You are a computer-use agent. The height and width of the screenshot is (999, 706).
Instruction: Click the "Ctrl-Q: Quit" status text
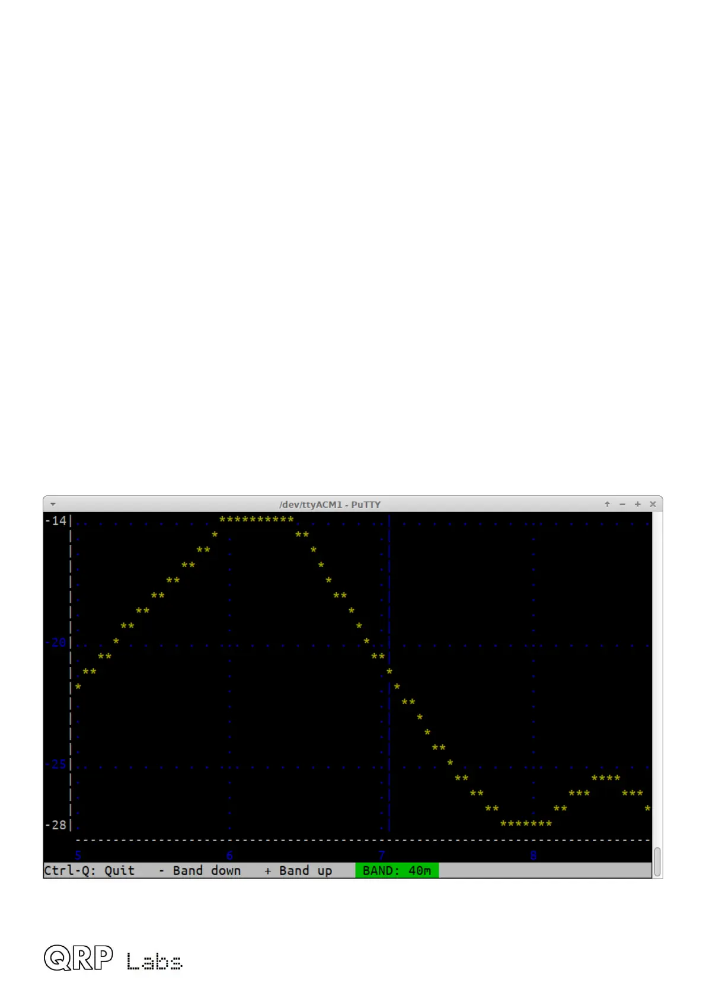coord(90,870)
